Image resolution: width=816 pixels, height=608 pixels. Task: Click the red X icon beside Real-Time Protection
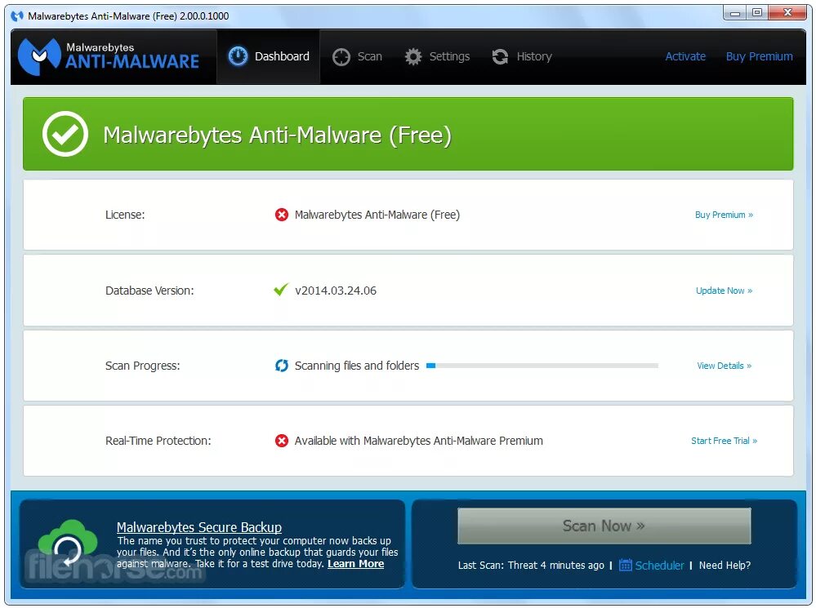[x=282, y=441]
